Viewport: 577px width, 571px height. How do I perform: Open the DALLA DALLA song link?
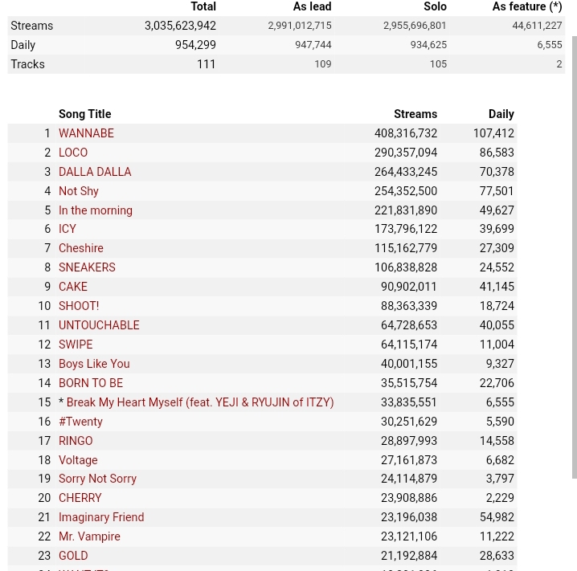pyautogui.click(x=95, y=172)
